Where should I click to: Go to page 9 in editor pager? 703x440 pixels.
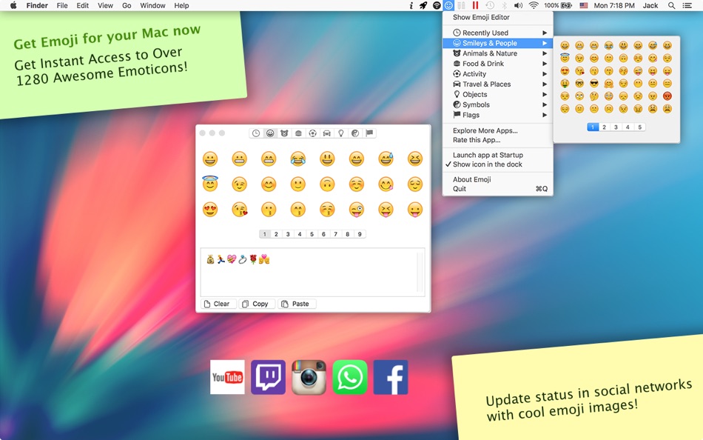coord(360,234)
